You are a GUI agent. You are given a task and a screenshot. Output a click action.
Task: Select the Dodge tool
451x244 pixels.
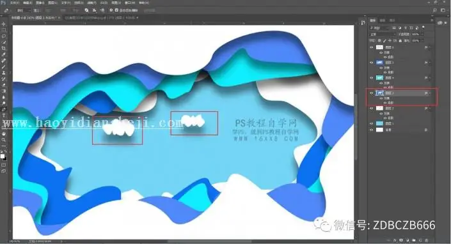(x=4, y=103)
